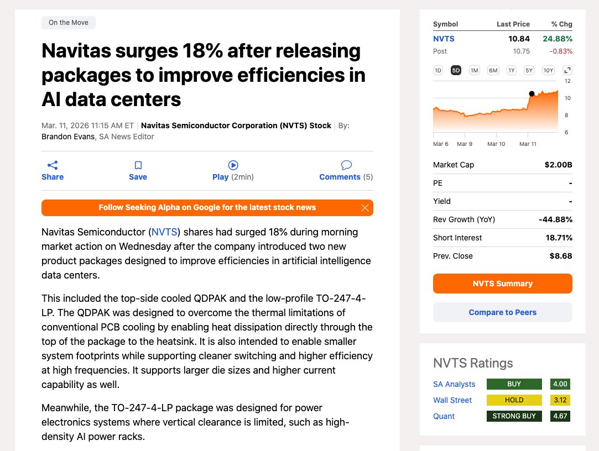Open Wall Street ratings link
Image resolution: width=599 pixels, height=451 pixels.
(x=452, y=400)
